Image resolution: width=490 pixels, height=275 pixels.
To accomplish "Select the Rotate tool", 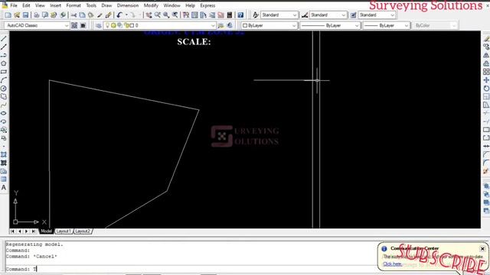I will (486, 89).
